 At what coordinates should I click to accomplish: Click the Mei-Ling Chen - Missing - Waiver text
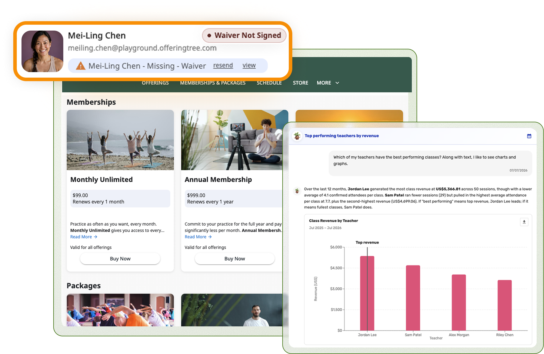[147, 66]
